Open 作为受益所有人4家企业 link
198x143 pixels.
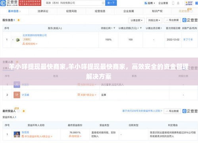point(37,136)
